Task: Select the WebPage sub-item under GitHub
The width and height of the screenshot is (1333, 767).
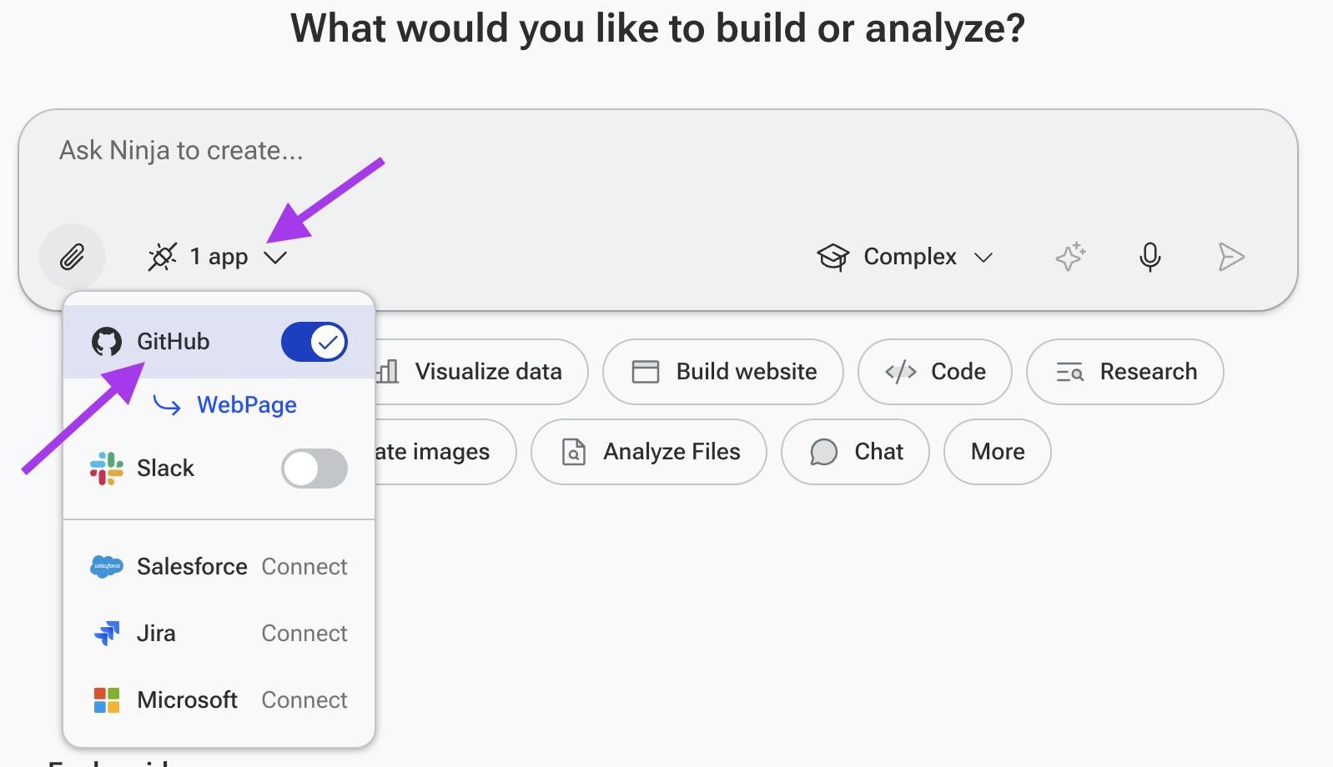Action: coord(247,405)
